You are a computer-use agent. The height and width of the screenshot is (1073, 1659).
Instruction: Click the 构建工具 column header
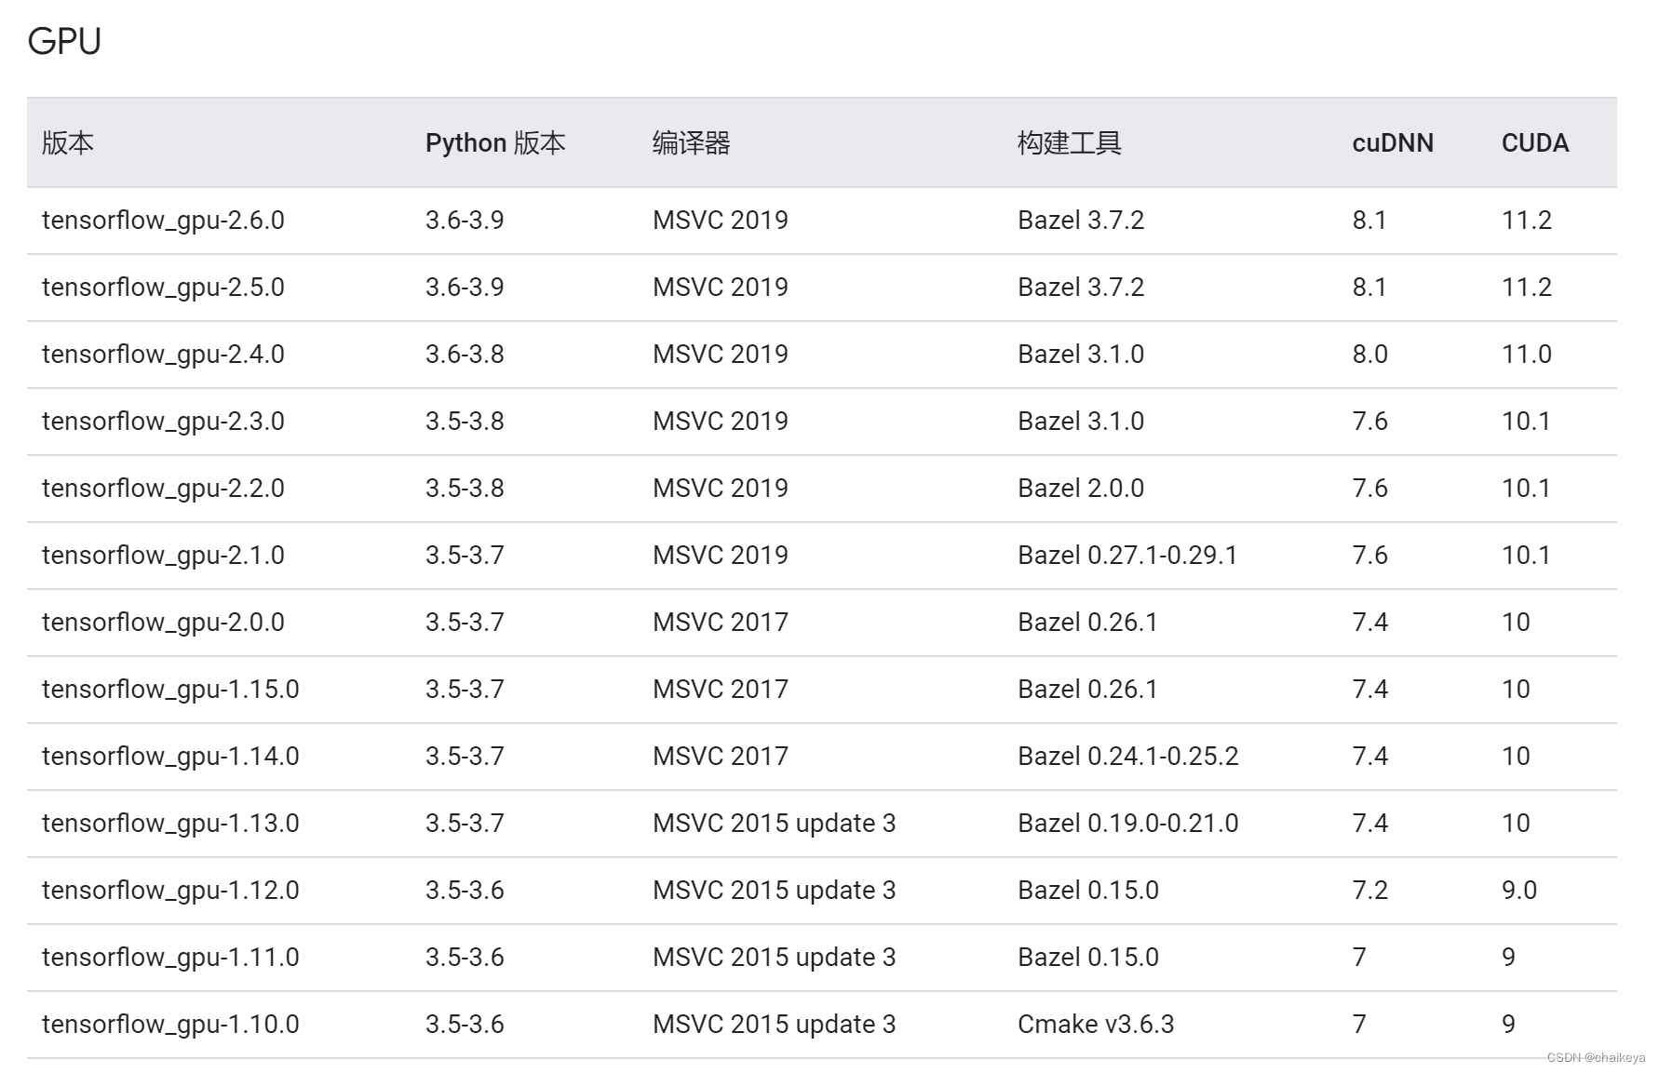click(x=1067, y=143)
